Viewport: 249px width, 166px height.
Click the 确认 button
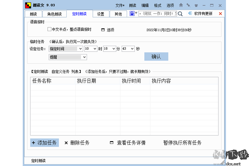click(156, 57)
